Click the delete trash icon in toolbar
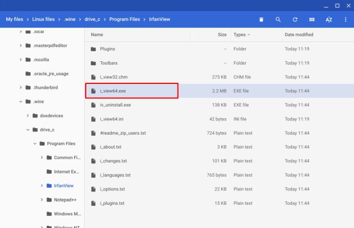The height and width of the screenshot is (228, 354). pos(261,19)
